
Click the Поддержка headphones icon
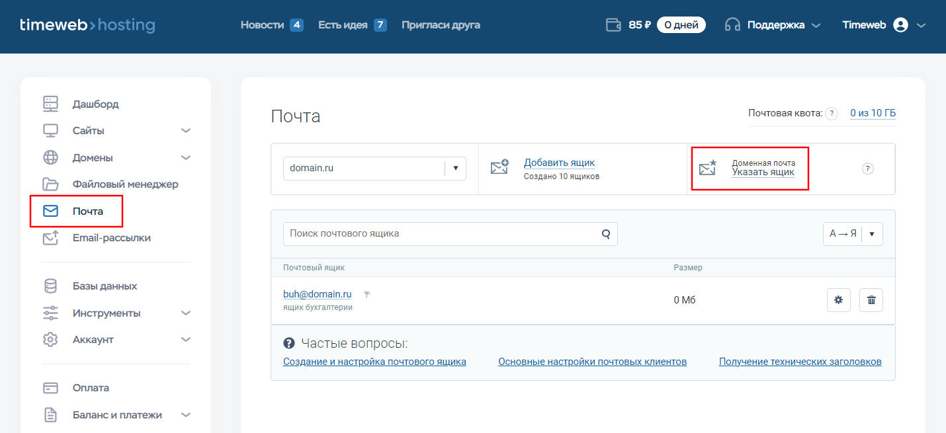[x=732, y=24]
